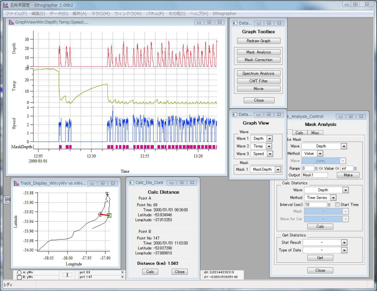This screenshot has width=377, height=291.
Task: Click the cursor mover slider in info bar
Action: click(67, 275)
